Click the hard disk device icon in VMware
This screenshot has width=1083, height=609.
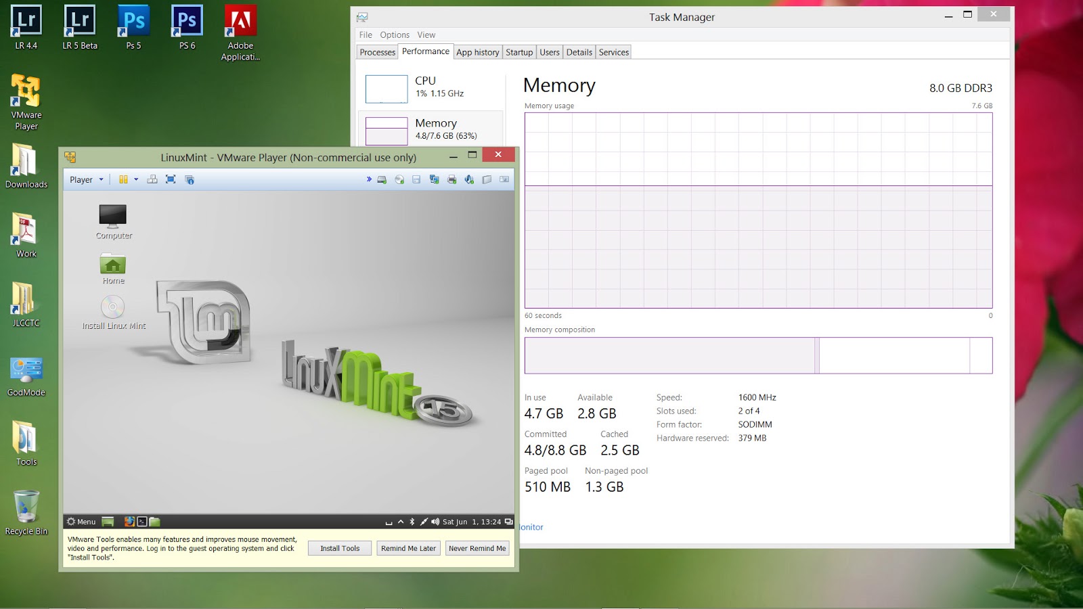point(382,179)
